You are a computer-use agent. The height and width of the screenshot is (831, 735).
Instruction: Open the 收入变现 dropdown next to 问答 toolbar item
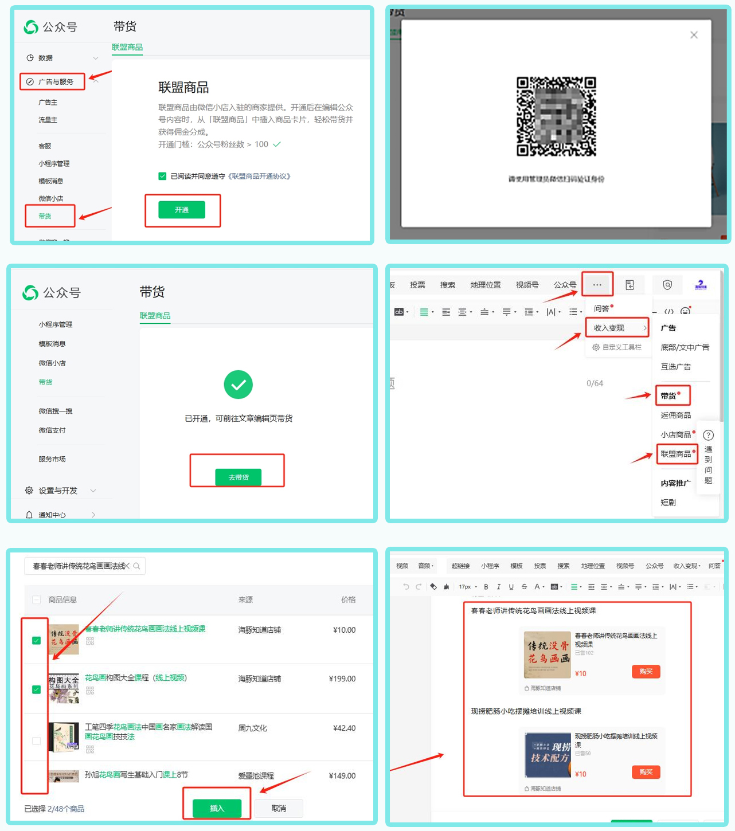click(x=687, y=566)
